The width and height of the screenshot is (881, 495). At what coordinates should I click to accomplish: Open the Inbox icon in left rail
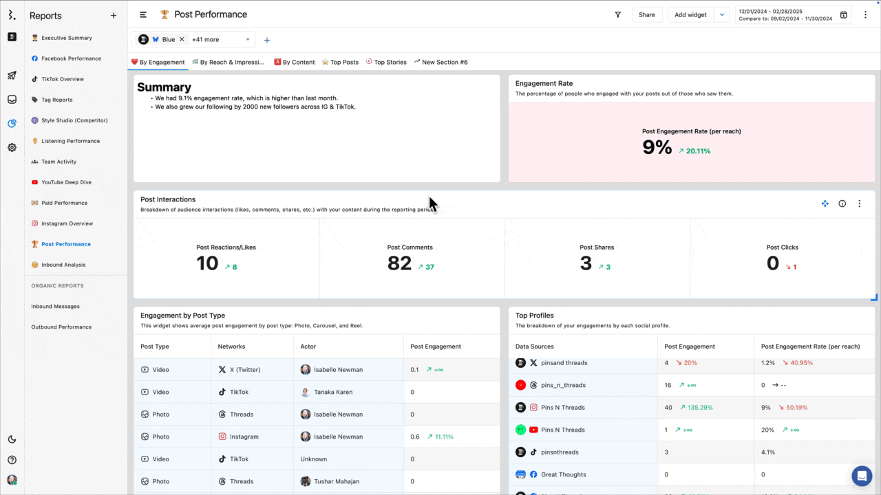(12, 100)
